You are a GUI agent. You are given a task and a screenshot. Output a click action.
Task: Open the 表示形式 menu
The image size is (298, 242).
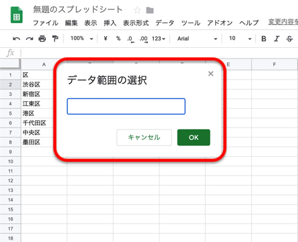tap(136, 23)
